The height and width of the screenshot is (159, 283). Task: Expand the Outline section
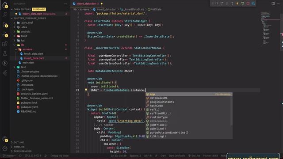point(40,142)
